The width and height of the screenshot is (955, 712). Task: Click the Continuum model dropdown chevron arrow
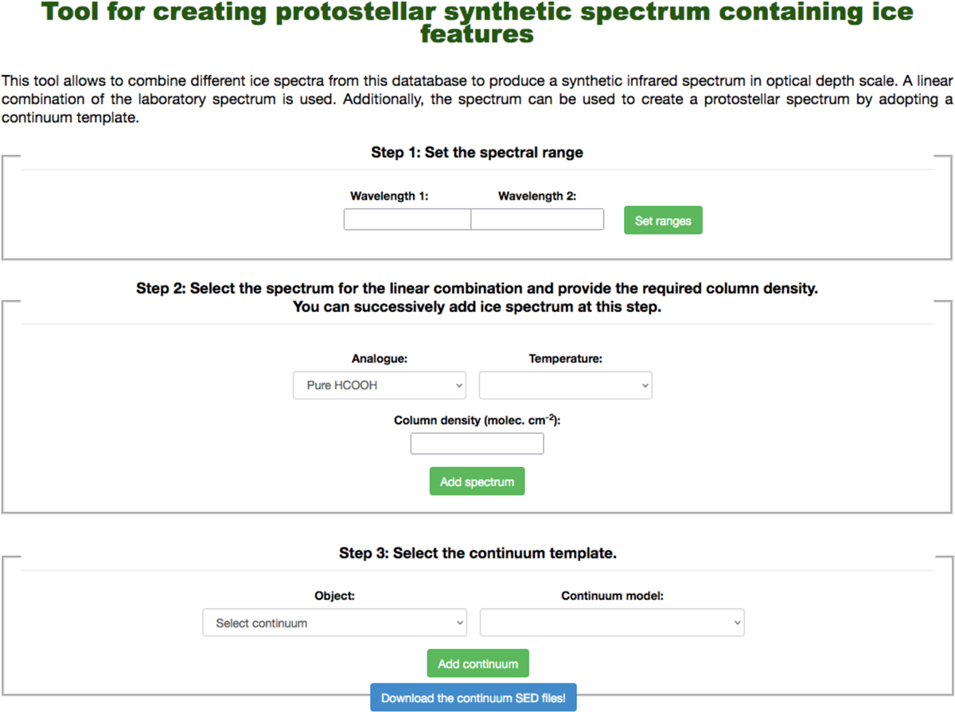coord(735,623)
